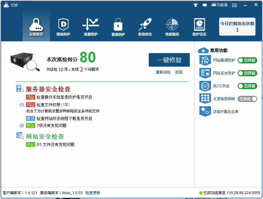Click the 访客IP黑白名单 icon
Viewport: 263px width, 199px height.
point(205,111)
